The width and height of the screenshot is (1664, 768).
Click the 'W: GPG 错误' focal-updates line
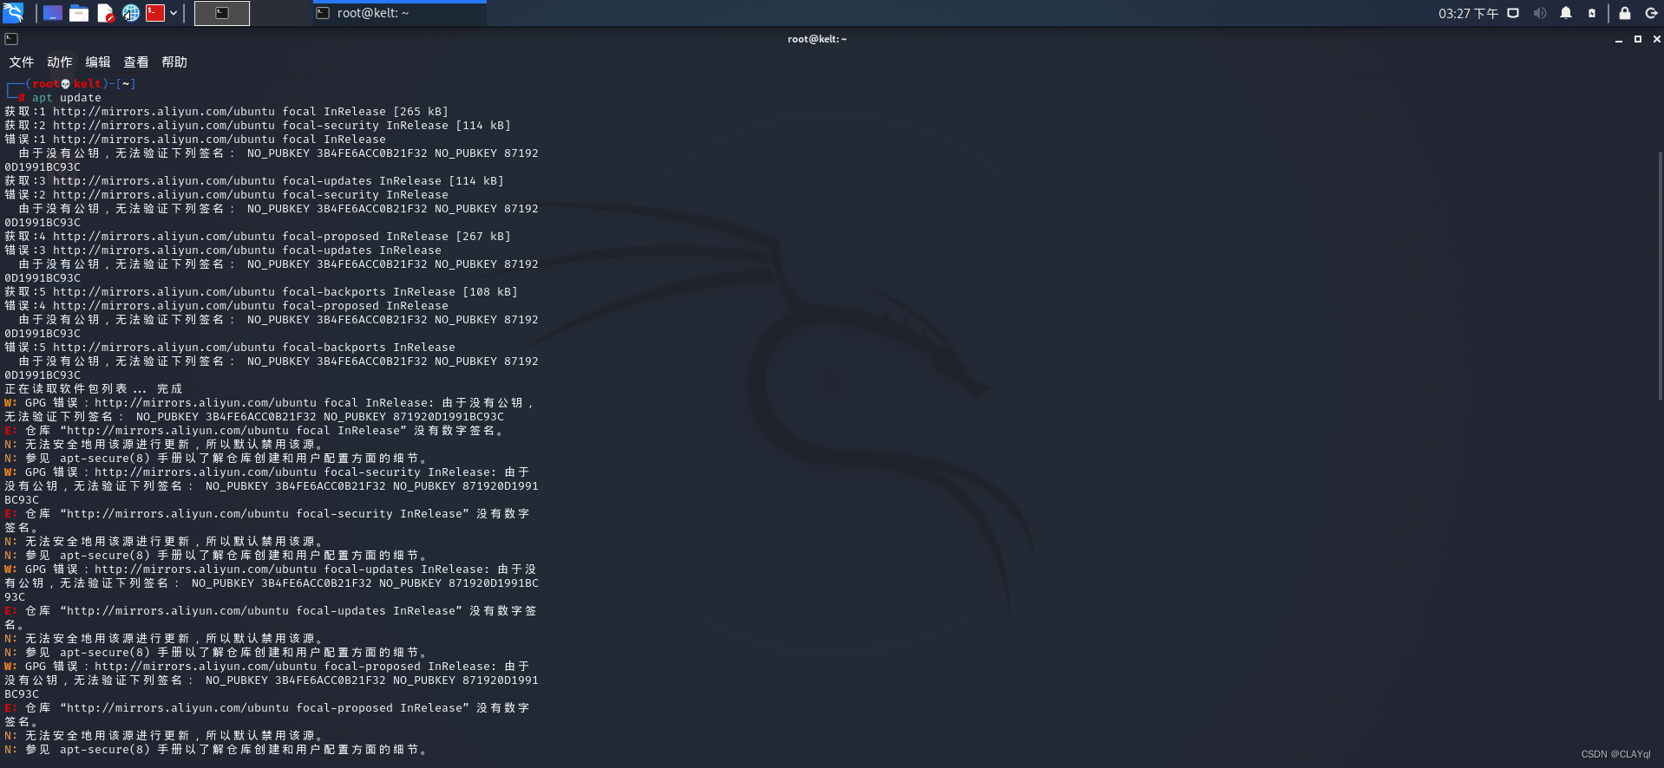pyautogui.click(x=271, y=569)
